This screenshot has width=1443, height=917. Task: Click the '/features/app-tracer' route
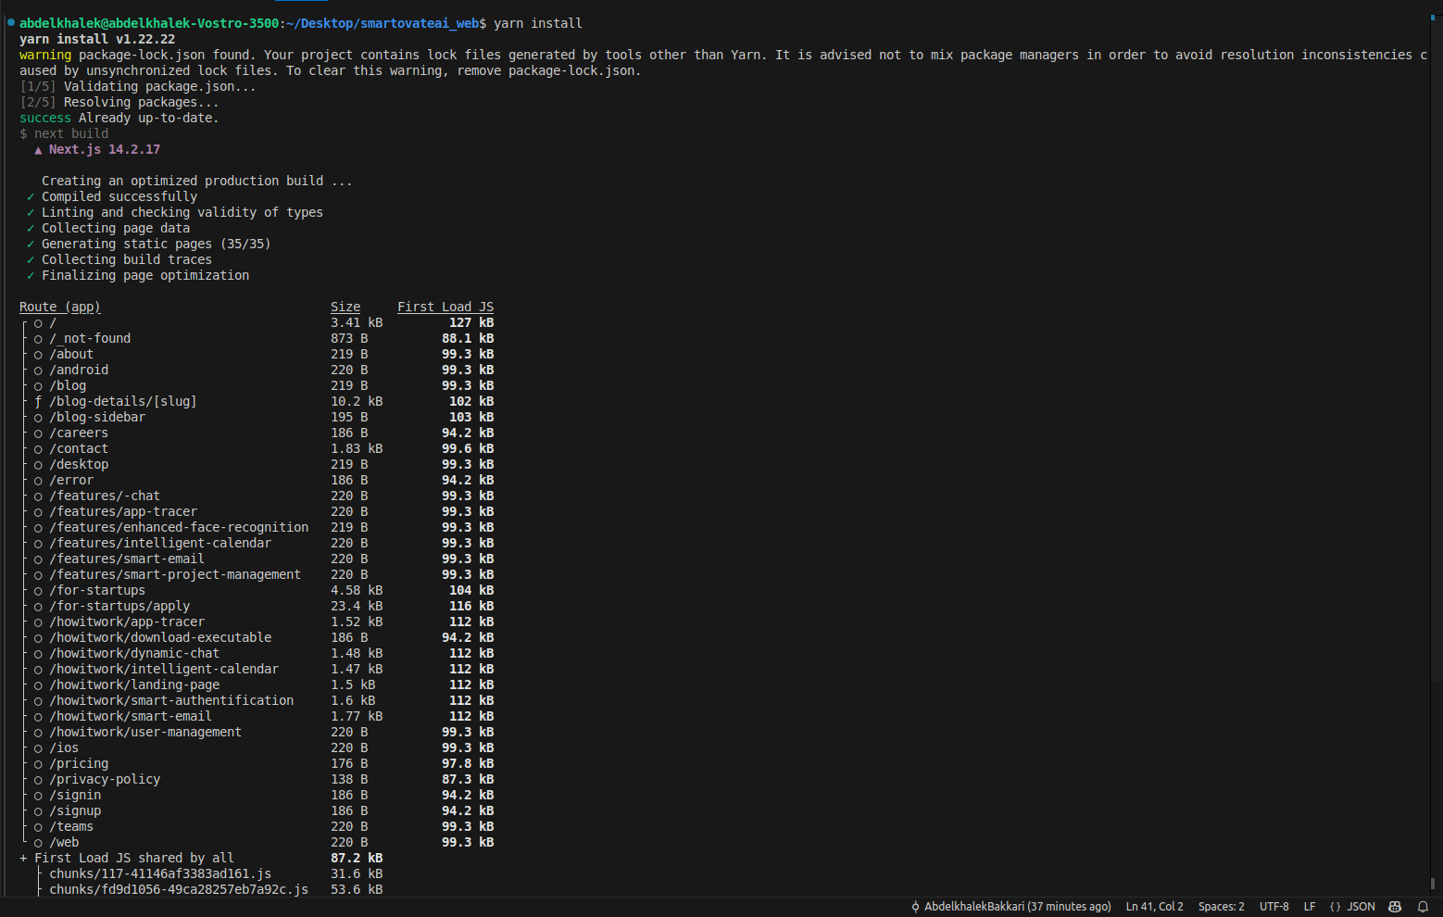123,511
